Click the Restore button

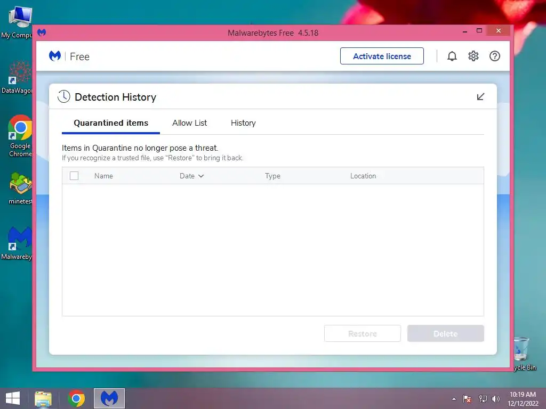pos(363,333)
